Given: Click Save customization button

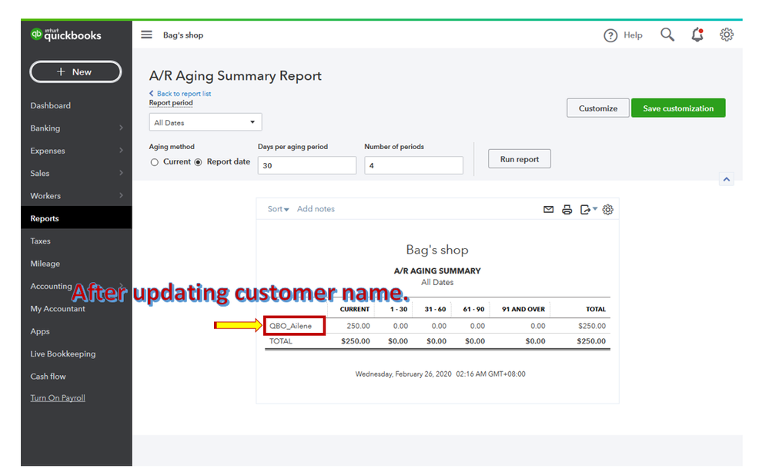Looking at the screenshot, I should pos(678,108).
